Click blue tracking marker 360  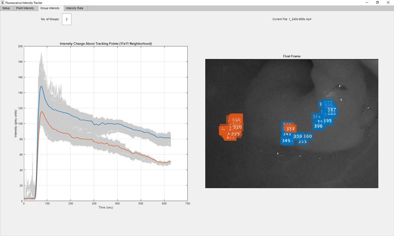[x=308, y=136]
